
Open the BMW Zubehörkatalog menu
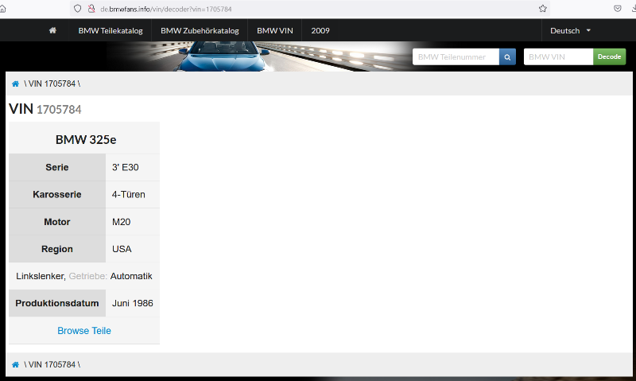point(200,30)
